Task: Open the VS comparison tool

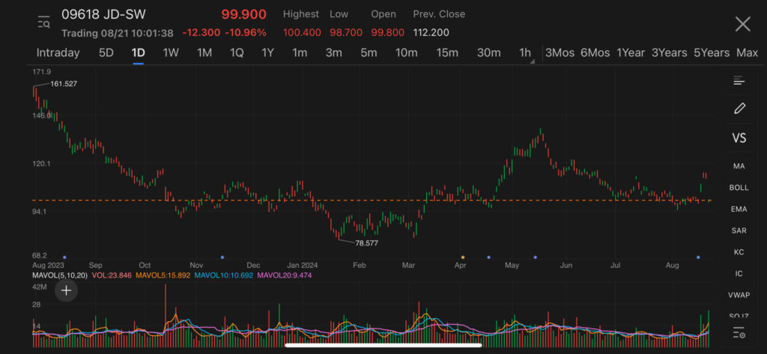Action: 739,138
